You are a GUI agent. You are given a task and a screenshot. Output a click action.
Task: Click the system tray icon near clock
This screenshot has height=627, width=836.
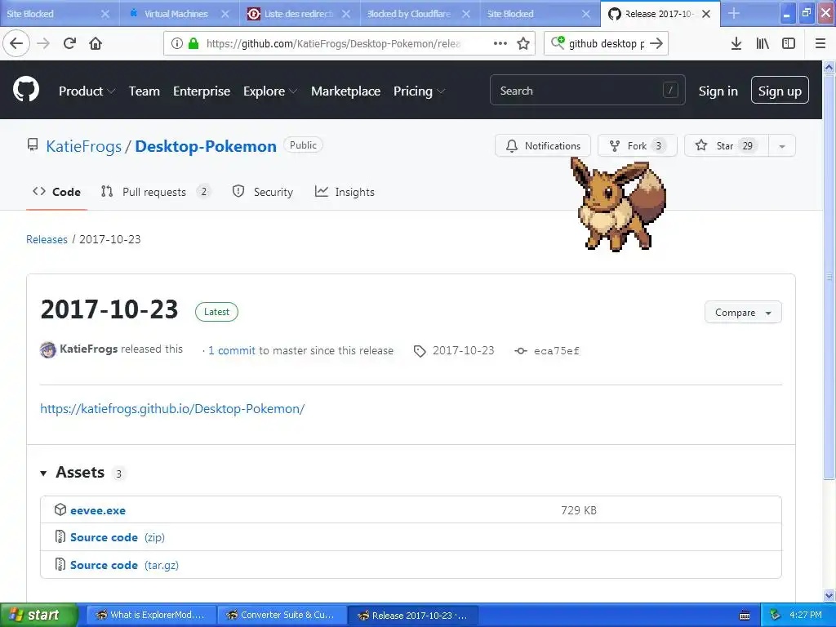(776, 615)
